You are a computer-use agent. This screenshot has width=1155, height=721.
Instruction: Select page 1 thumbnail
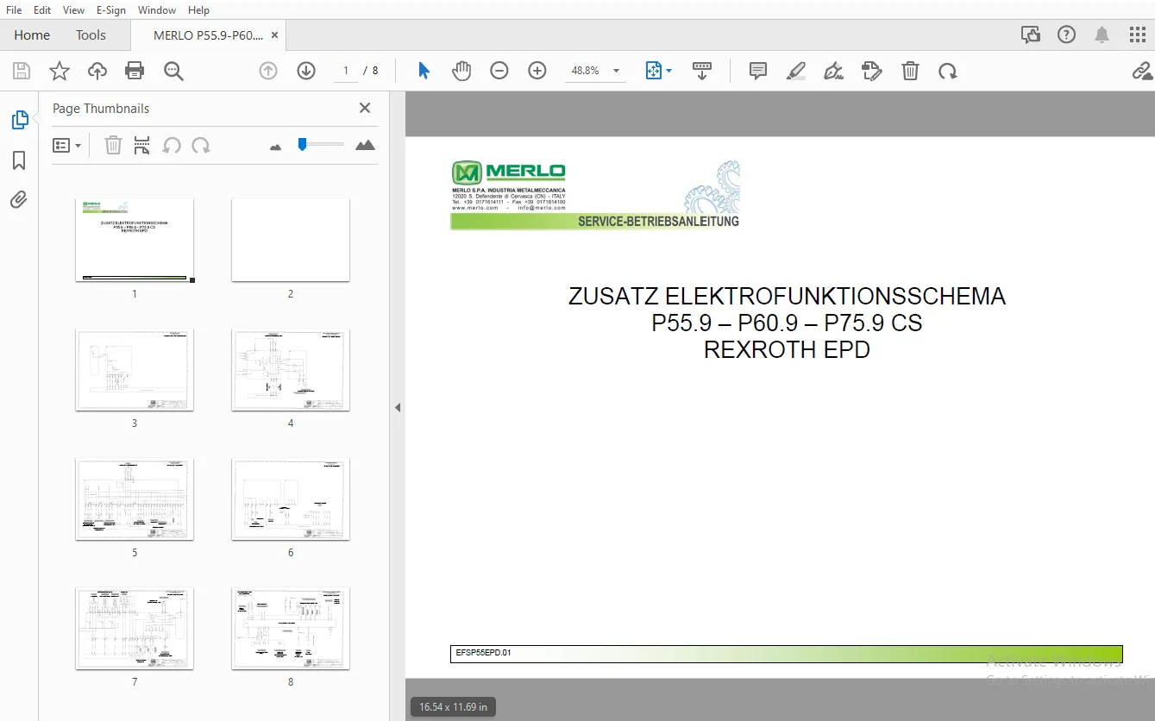135,240
